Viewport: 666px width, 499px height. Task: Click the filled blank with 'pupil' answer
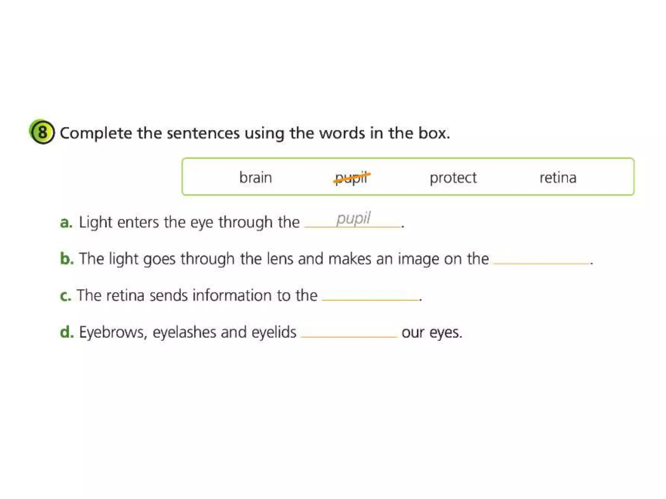pyautogui.click(x=353, y=219)
